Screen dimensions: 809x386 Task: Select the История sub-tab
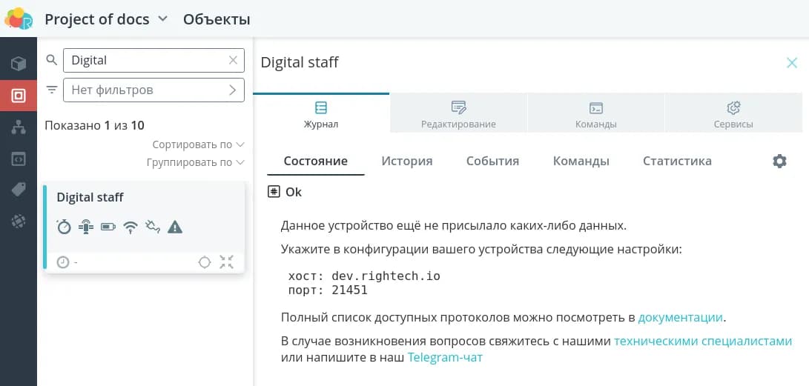(x=406, y=161)
